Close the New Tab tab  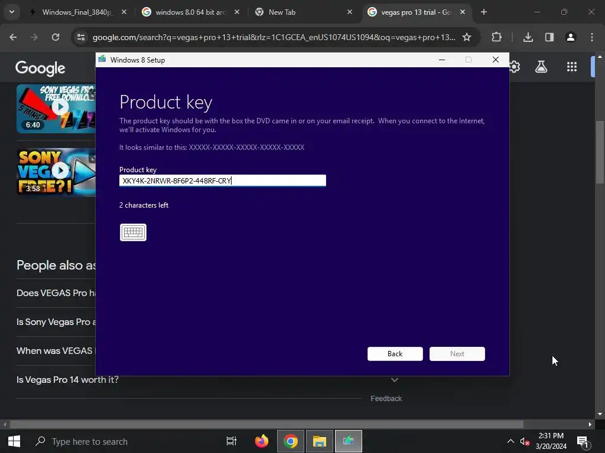pos(350,12)
